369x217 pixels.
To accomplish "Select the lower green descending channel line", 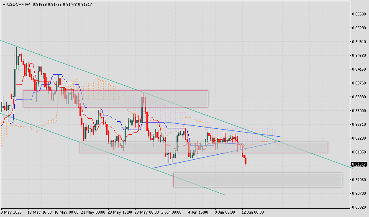I will tap(112, 154).
